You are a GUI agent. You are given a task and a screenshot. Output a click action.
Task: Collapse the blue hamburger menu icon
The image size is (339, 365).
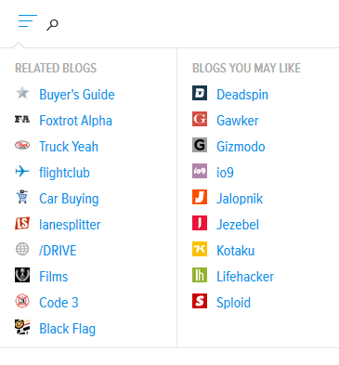pyautogui.click(x=28, y=20)
